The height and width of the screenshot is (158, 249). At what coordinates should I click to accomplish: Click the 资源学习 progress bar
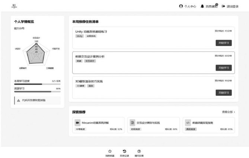[x=37, y=91]
